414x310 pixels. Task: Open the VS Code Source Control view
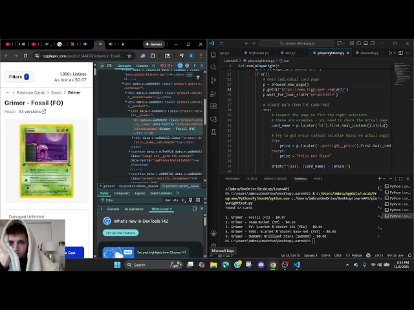[x=213, y=80]
